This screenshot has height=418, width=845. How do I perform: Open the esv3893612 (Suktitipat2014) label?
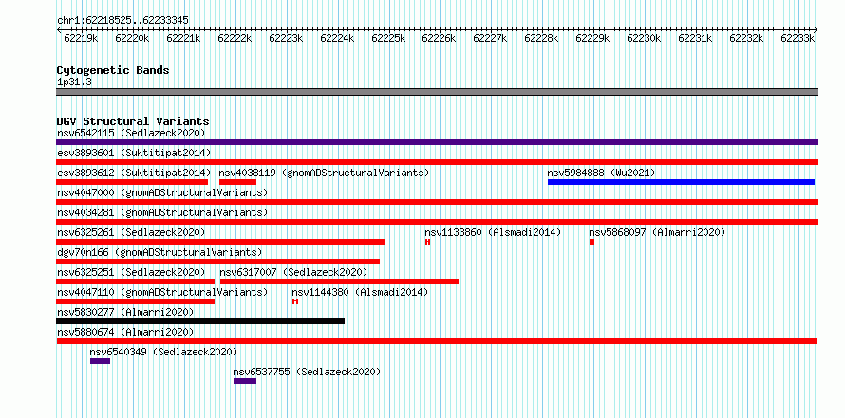[134, 173]
